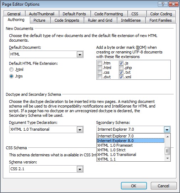Image resolution: width=180 pixels, height=193 pixels.
Task: Select the .html file extension radio button
Action: [11, 69]
